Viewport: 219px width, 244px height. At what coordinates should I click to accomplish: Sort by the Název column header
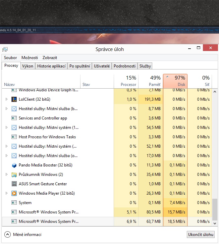click(41, 81)
